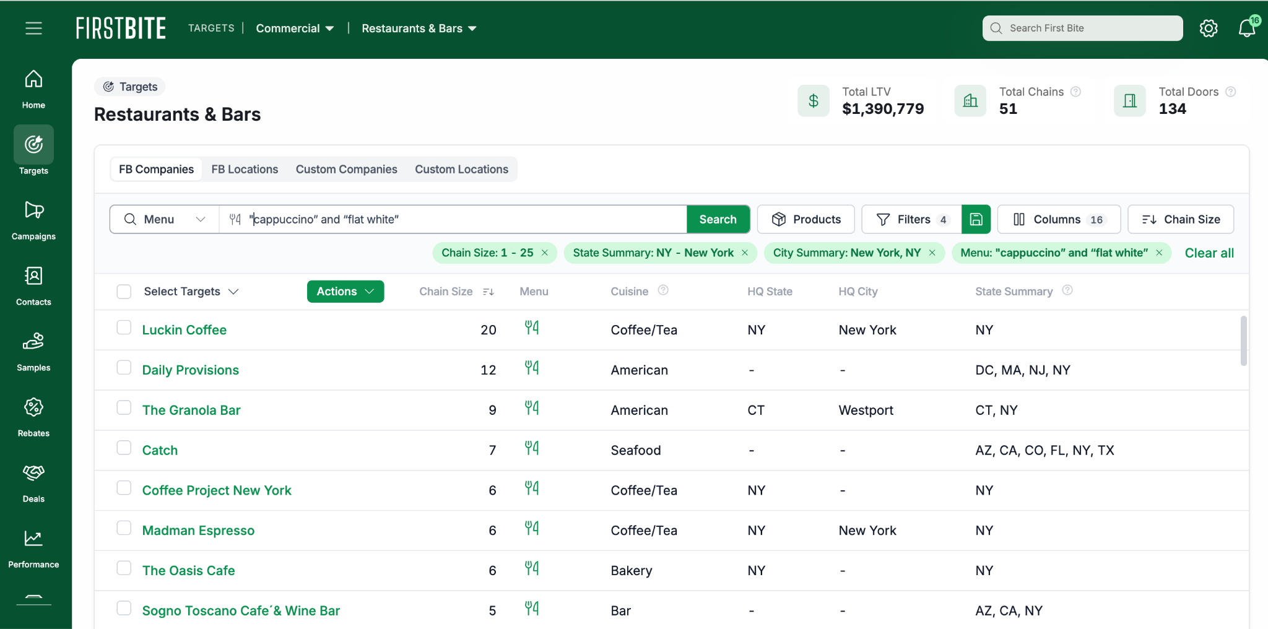The width and height of the screenshot is (1268, 629).
Task: Remove the Menu cappuccino filter chip
Action: pos(1159,253)
